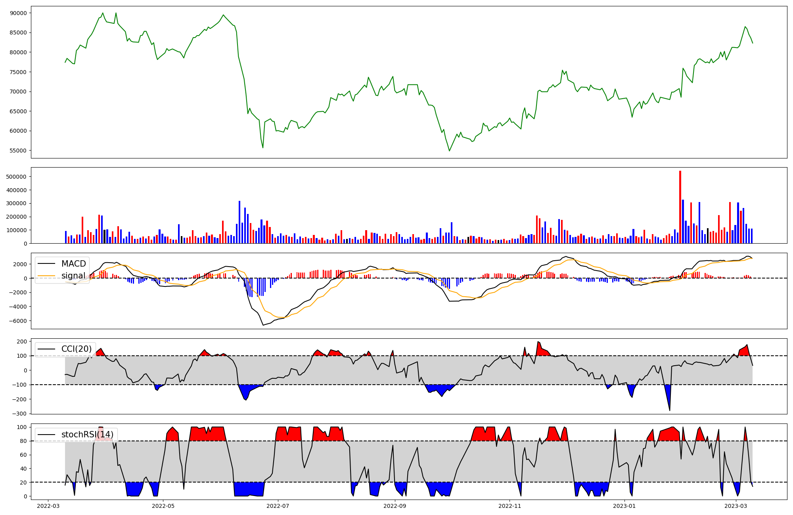The image size is (793, 515).
Task: Click the 2022-05 date axis label
Action: pos(163,506)
